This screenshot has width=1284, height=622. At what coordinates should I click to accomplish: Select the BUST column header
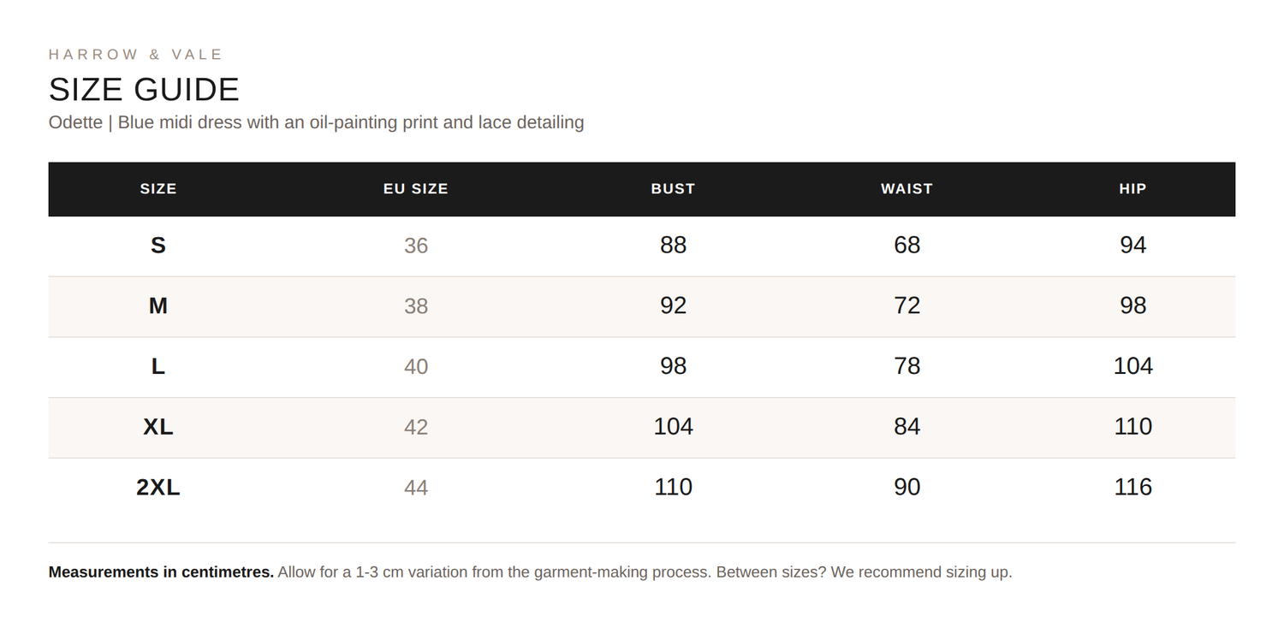[x=674, y=189]
